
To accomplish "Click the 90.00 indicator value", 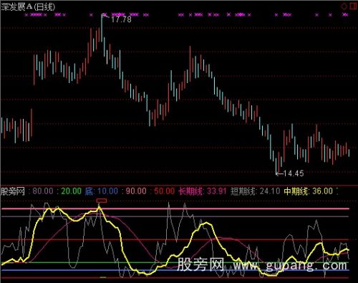I will coord(136,191).
